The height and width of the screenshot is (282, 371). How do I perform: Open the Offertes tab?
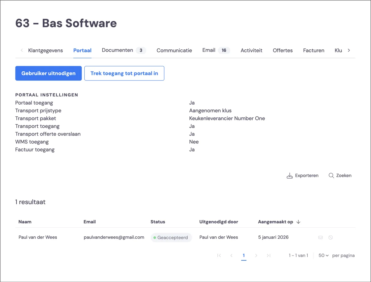pyautogui.click(x=283, y=50)
